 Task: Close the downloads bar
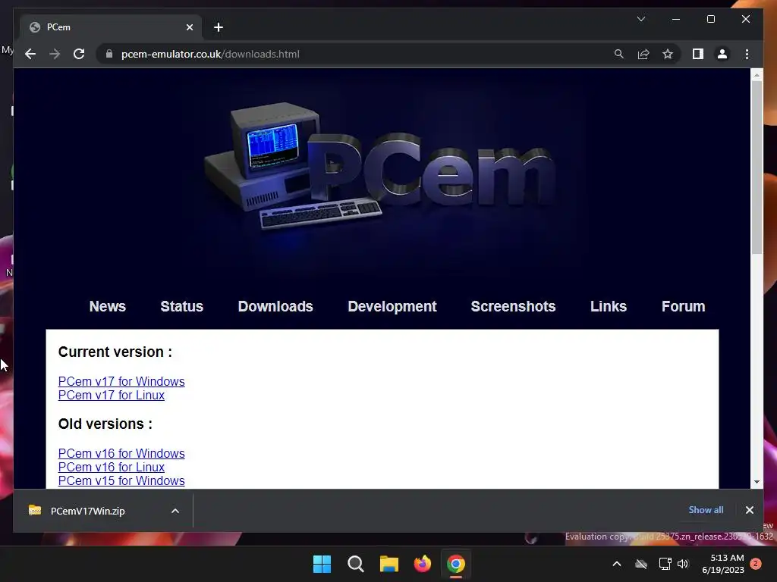[x=749, y=510]
